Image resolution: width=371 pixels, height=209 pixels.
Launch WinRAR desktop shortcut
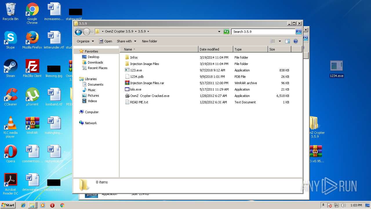tap(32, 125)
